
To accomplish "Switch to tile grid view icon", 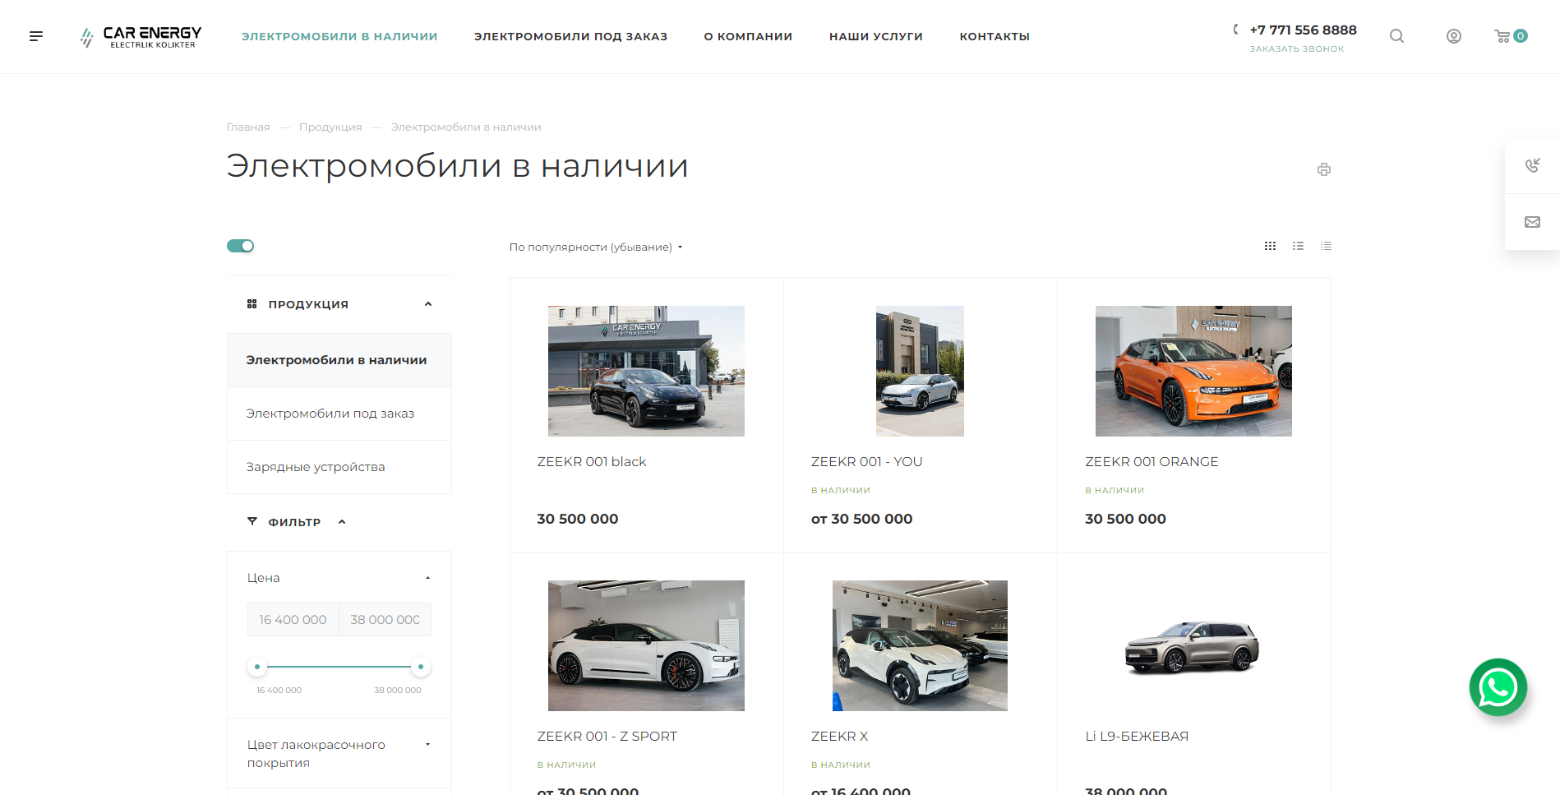I will tap(1270, 246).
